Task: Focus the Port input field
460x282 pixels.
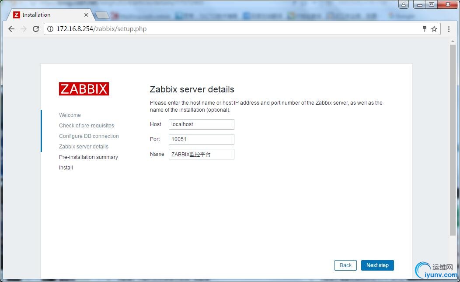Action: [201, 139]
